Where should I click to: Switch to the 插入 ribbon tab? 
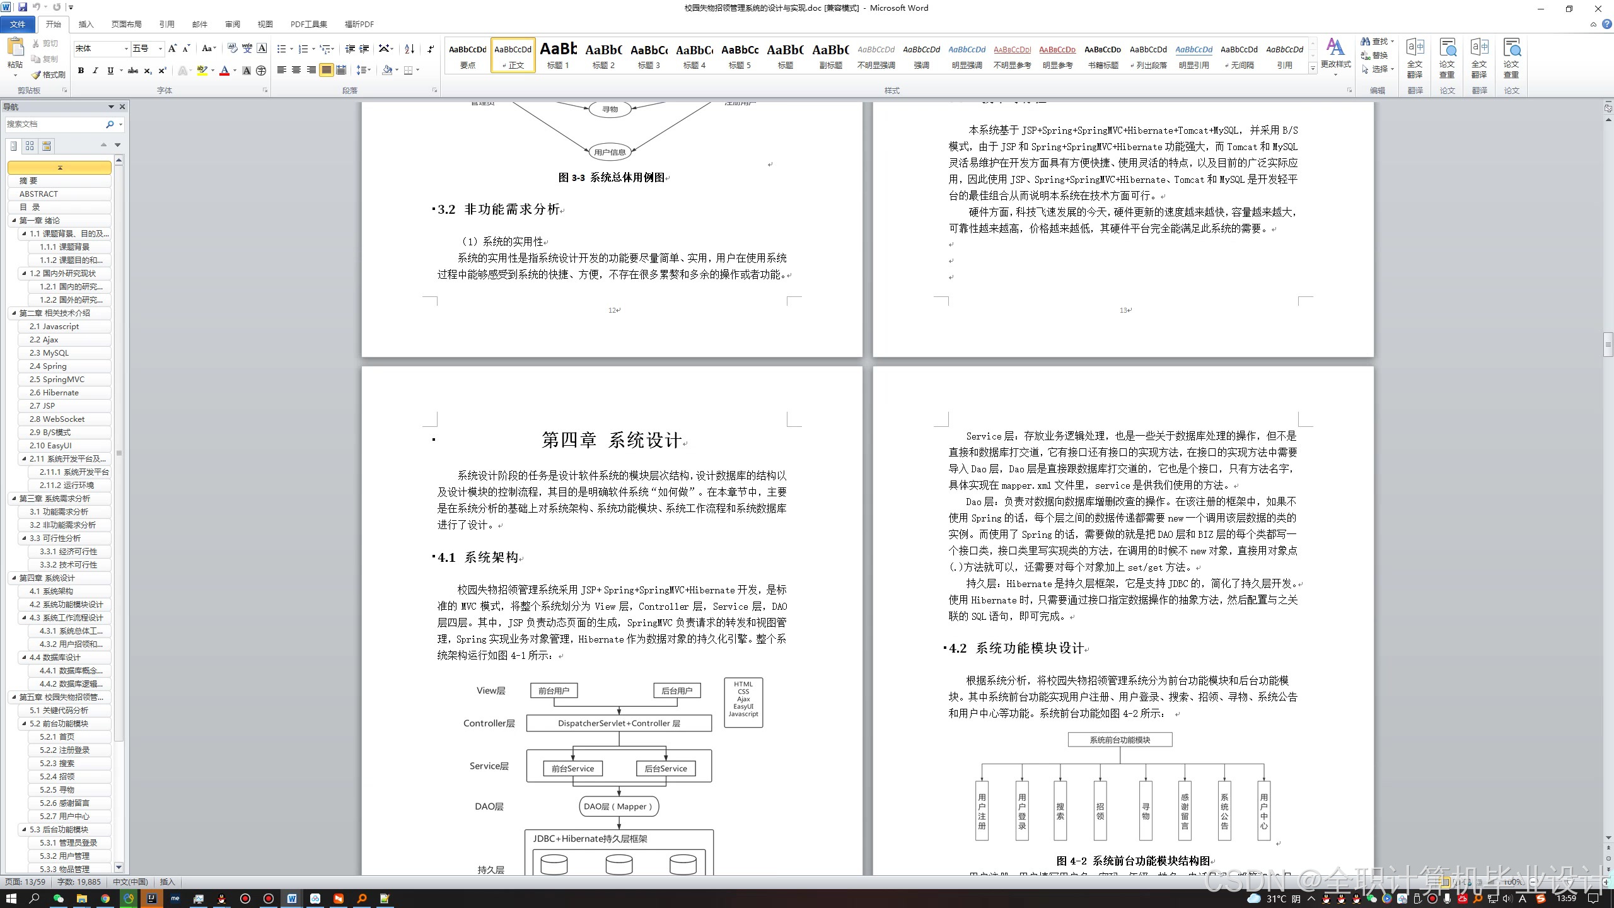click(x=86, y=24)
